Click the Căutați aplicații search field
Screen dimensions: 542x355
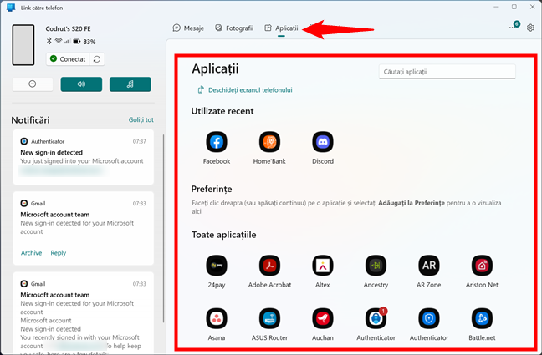447,72
